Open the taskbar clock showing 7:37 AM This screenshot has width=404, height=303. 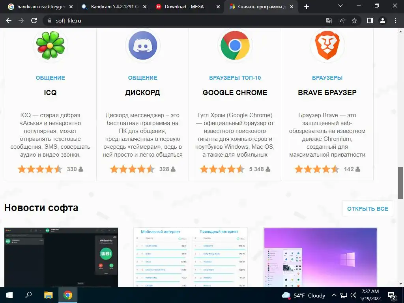pyautogui.click(x=370, y=295)
